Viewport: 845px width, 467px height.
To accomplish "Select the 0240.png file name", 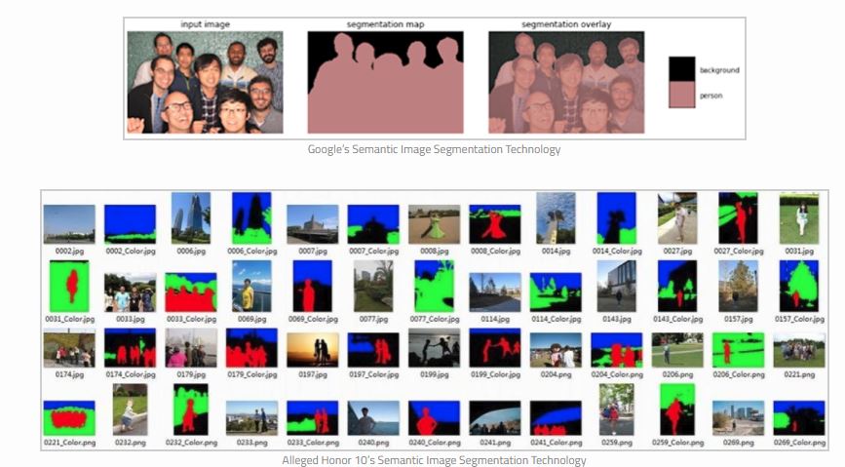I will pyautogui.click(x=373, y=443).
